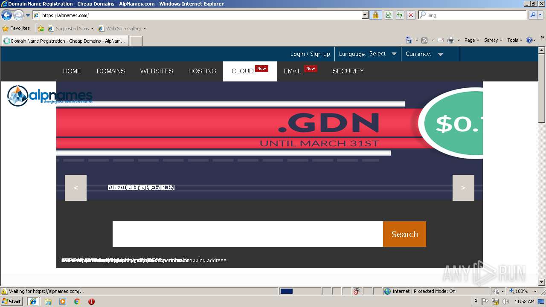Click the search magnifier button
Viewport: 546px width, 307px height.
pos(532,15)
